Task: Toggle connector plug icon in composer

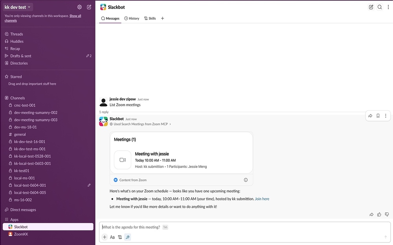Action: pos(128,237)
